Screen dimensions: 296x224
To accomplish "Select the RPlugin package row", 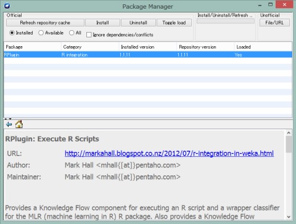I will [x=148, y=55].
